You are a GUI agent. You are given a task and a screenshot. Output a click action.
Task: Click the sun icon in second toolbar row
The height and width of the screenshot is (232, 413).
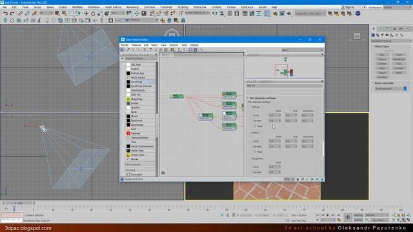tap(12, 20)
